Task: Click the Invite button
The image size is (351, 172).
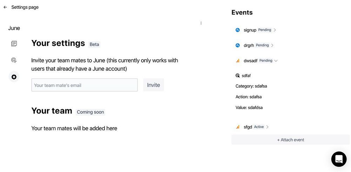Action: point(153,85)
